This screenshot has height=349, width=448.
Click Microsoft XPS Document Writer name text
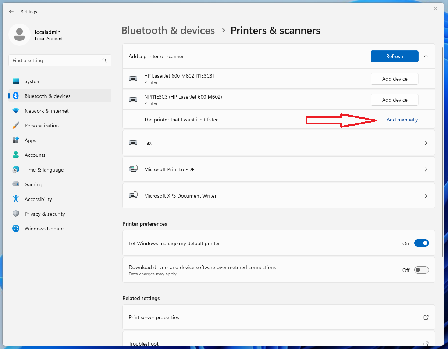[x=180, y=196]
